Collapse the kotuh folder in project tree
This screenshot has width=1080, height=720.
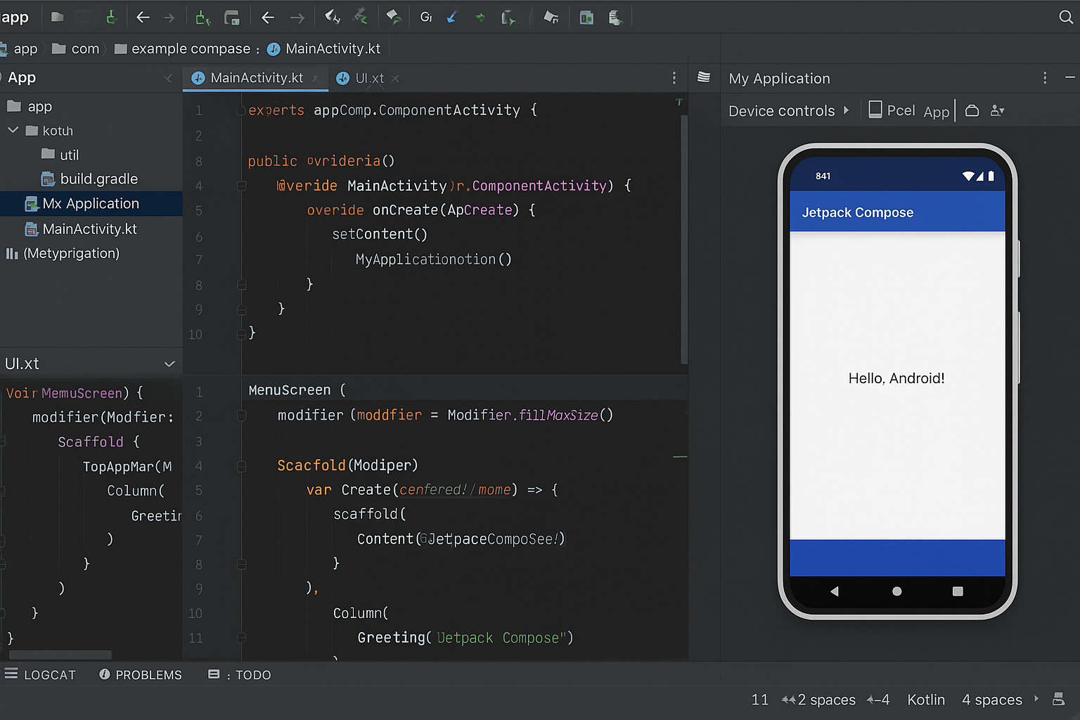click(x=12, y=130)
